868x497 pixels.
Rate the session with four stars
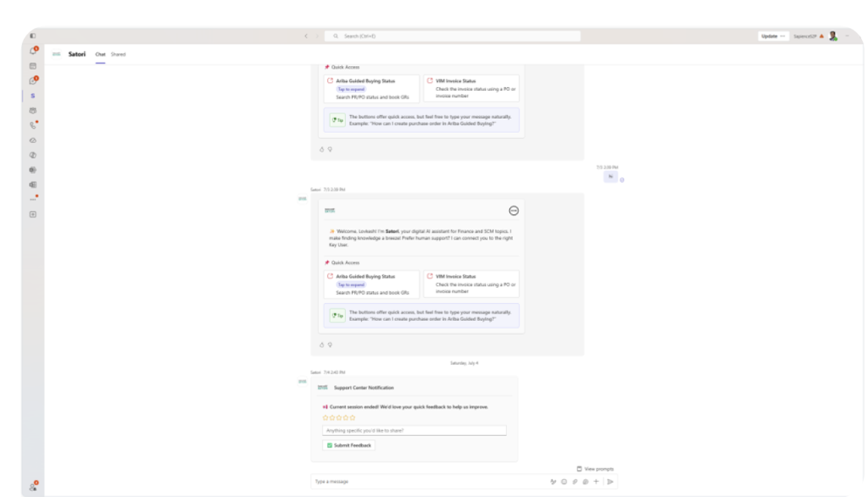point(346,418)
